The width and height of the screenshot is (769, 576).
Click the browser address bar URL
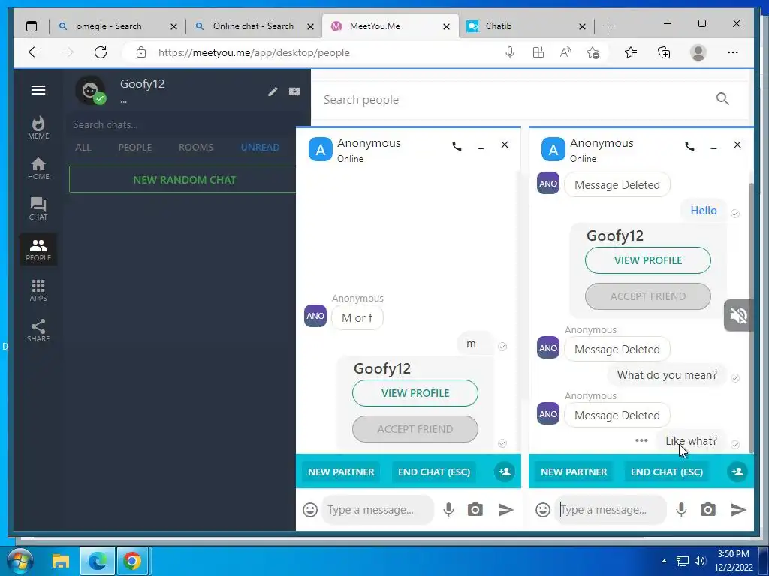tap(254, 53)
